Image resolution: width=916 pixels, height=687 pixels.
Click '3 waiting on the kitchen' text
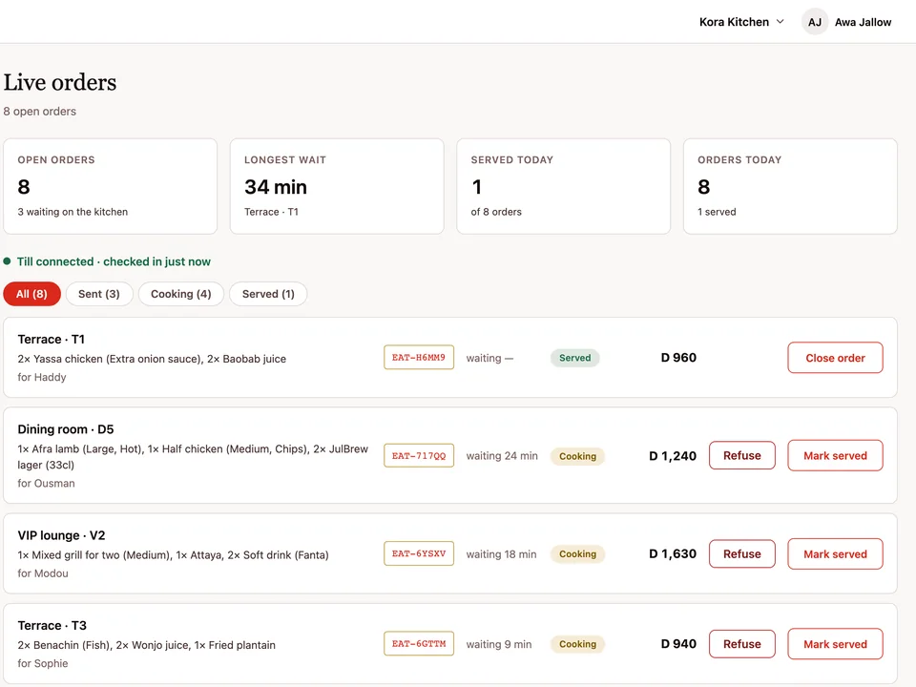73,212
